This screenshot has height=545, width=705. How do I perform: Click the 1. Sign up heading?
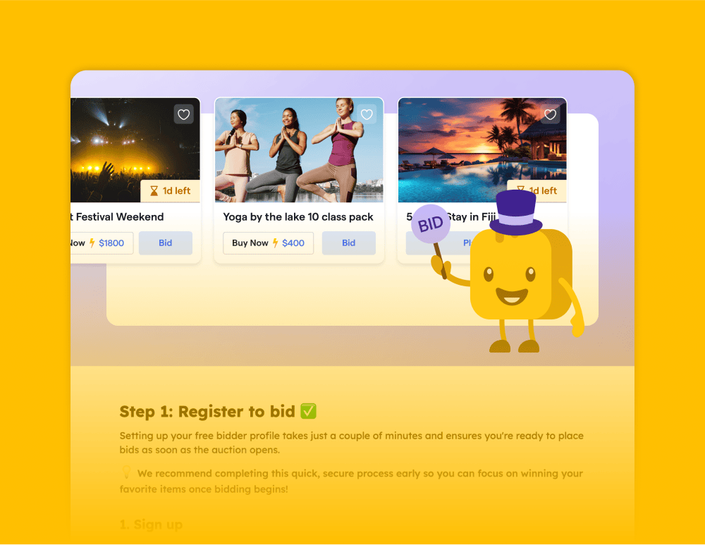(151, 525)
